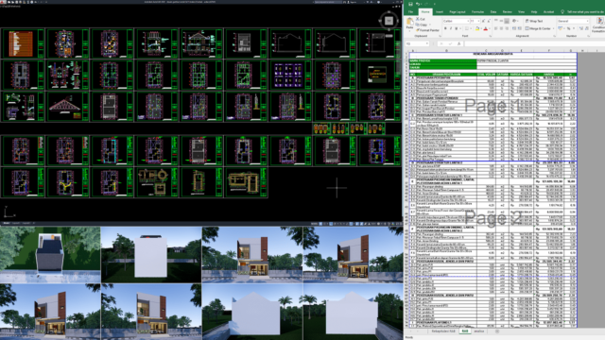Screen dimensions: 605x340
Task: Open Font Color dropdown arrow
Action: (x=490, y=28)
